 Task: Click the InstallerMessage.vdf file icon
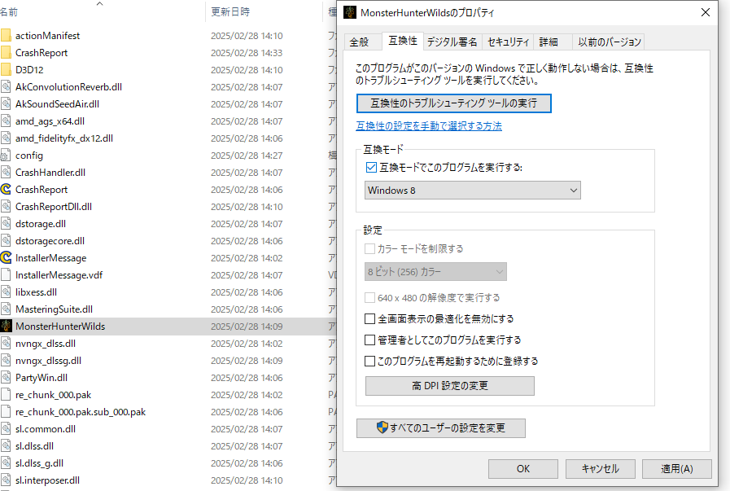click(x=6, y=275)
